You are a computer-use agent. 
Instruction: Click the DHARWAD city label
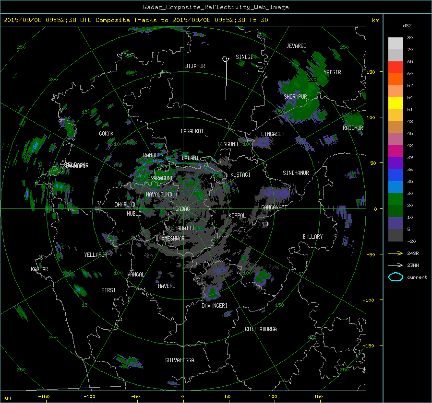click(125, 205)
